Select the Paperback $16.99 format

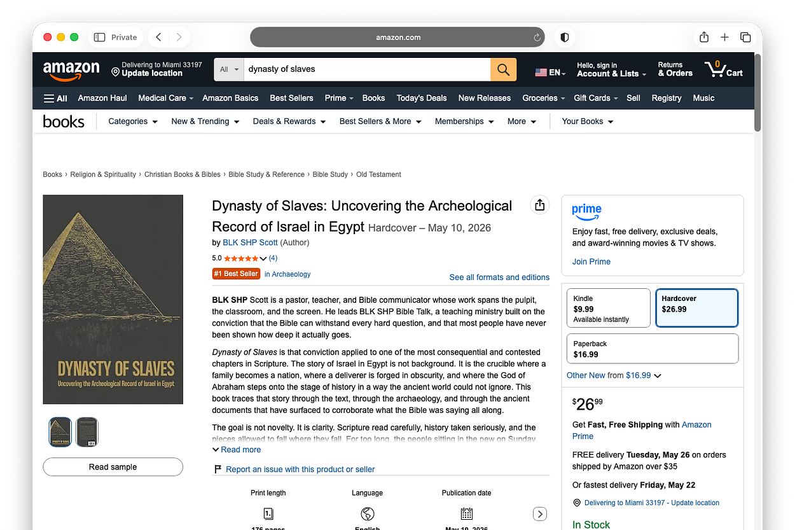653,349
